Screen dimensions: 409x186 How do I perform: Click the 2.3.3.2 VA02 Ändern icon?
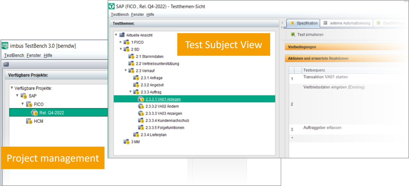coord(141,106)
